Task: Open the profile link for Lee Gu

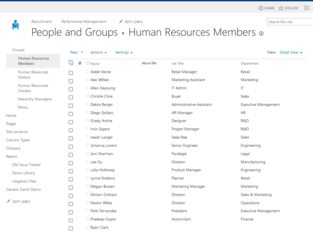Action: [96, 162]
